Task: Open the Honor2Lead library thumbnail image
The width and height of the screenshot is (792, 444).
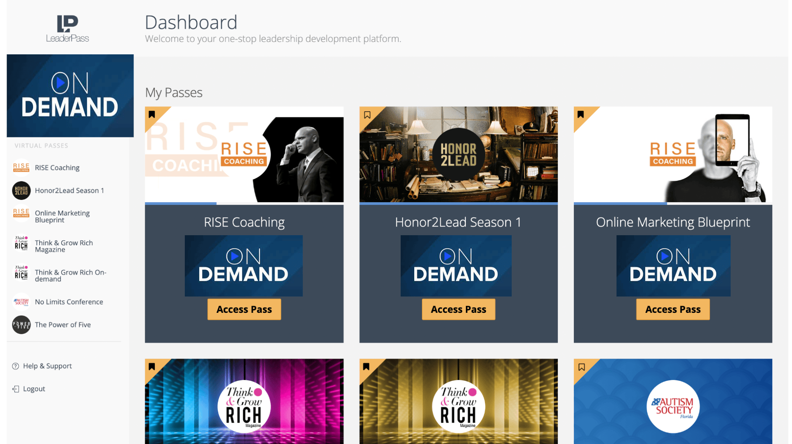Action: 459,154
